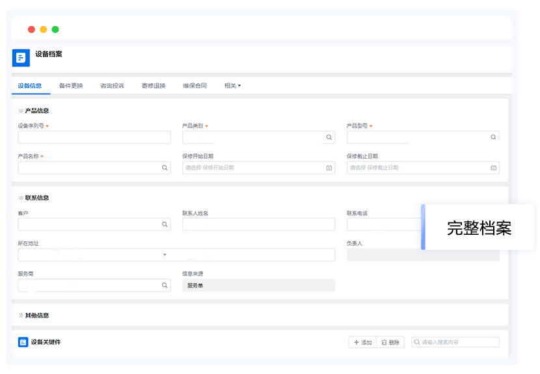Click search icon in 产品型号 field
This screenshot has width=540, height=374.
(x=493, y=137)
